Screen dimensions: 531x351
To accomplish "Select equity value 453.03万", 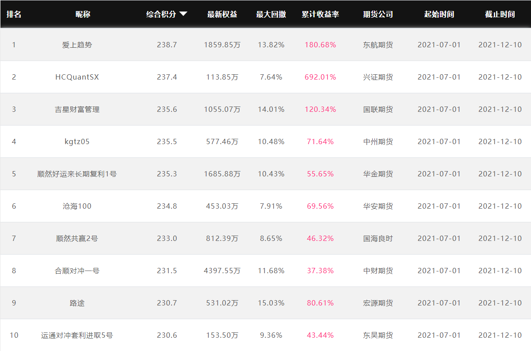I will tap(222, 206).
